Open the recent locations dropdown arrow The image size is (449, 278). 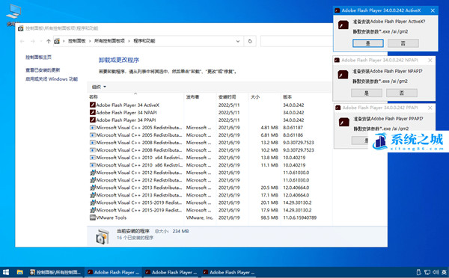tap(41, 41)
